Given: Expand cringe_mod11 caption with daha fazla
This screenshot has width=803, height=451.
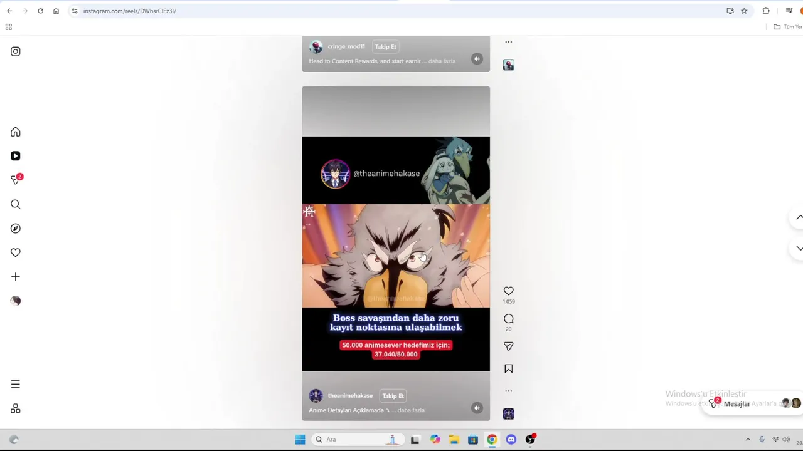Looking at the screenshot, I should tap(442, 61).
